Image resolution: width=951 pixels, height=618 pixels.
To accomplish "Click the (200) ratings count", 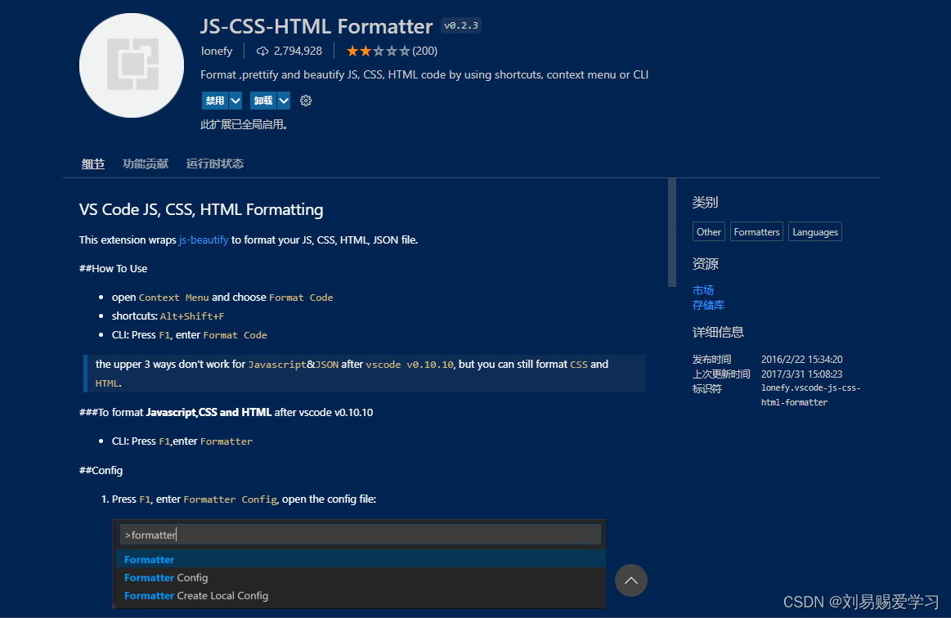I will click(x=424, y=51).
